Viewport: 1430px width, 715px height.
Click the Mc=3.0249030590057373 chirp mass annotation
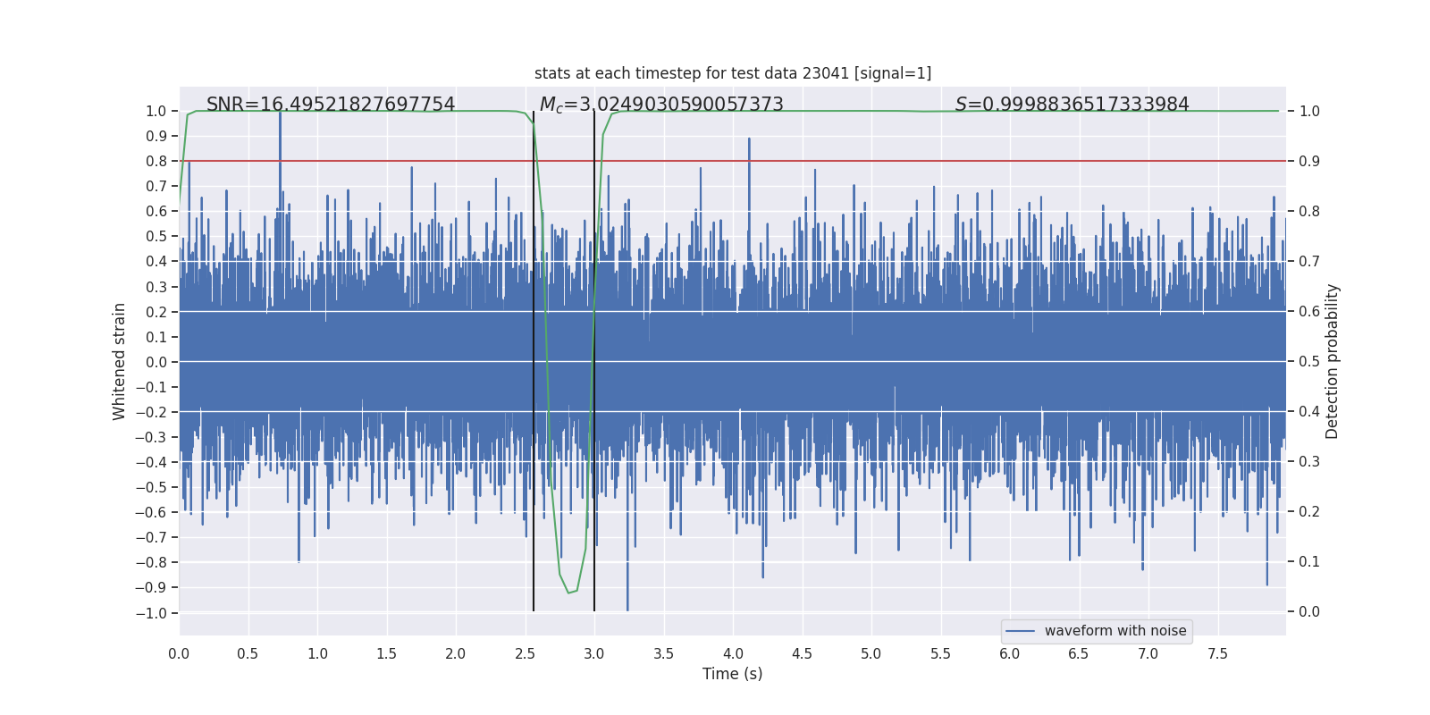[661, 105]
